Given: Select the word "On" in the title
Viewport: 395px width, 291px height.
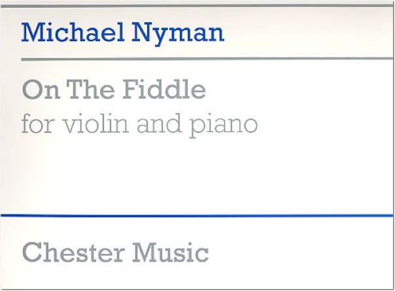Looking at the screenshot, I should point(41,90).
